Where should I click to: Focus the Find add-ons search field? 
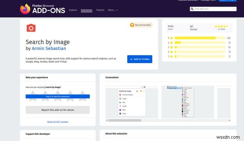(x=213, y=9)
